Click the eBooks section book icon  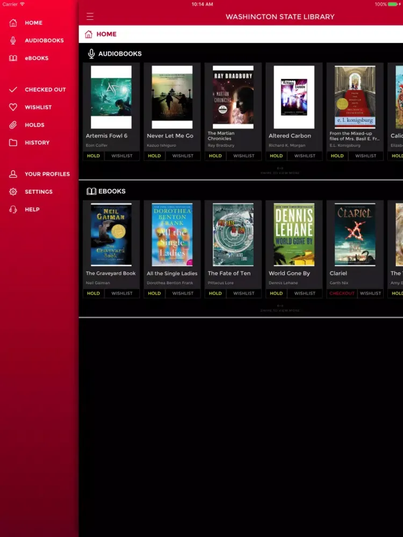pyautogui.click(x=91, y=191)
